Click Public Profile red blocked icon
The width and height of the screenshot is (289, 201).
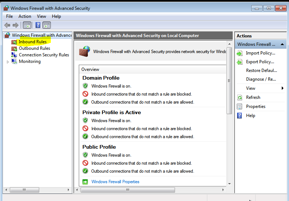85,163
